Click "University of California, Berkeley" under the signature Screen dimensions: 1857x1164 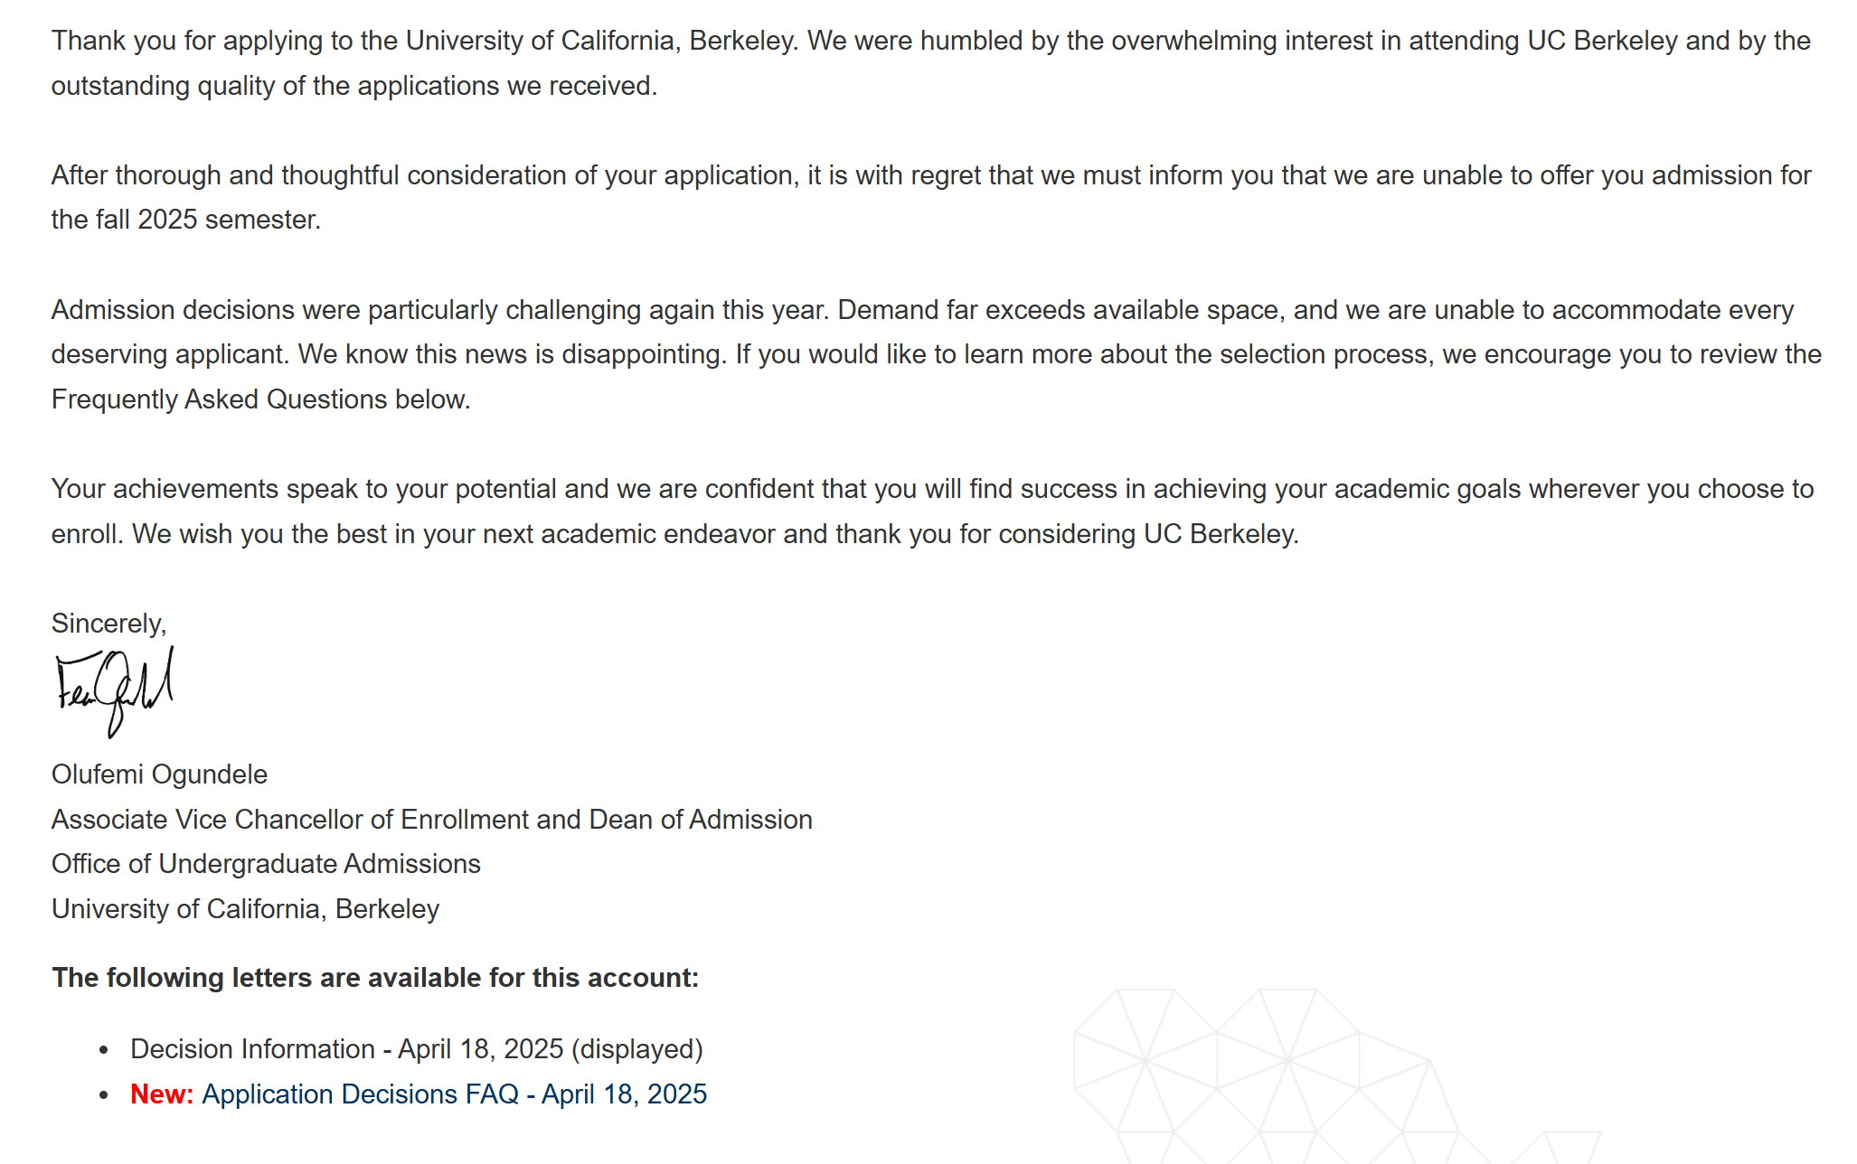(x=245, y=909)
